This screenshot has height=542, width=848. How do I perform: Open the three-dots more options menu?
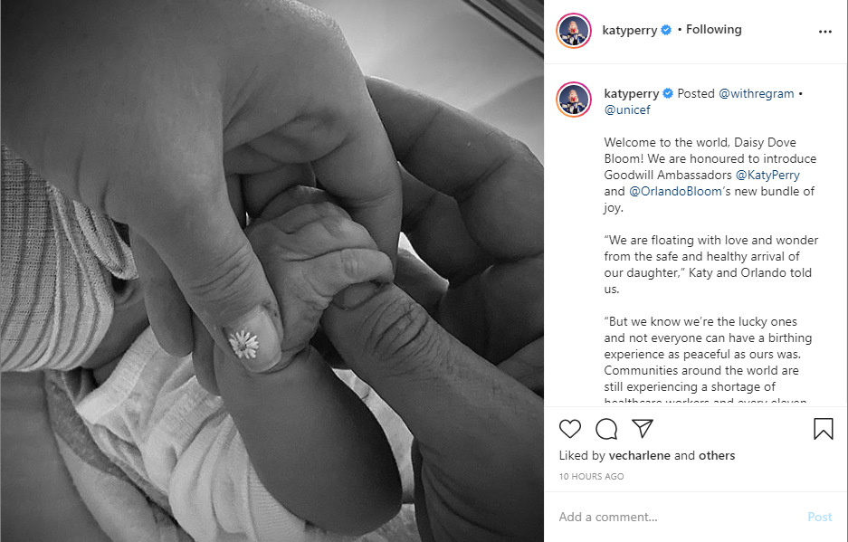[824, 32]
